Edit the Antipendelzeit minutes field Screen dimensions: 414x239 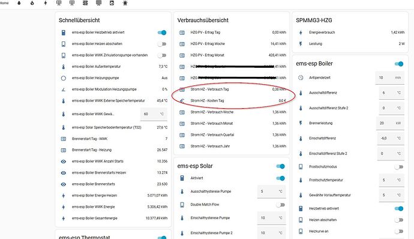(390, 77)
